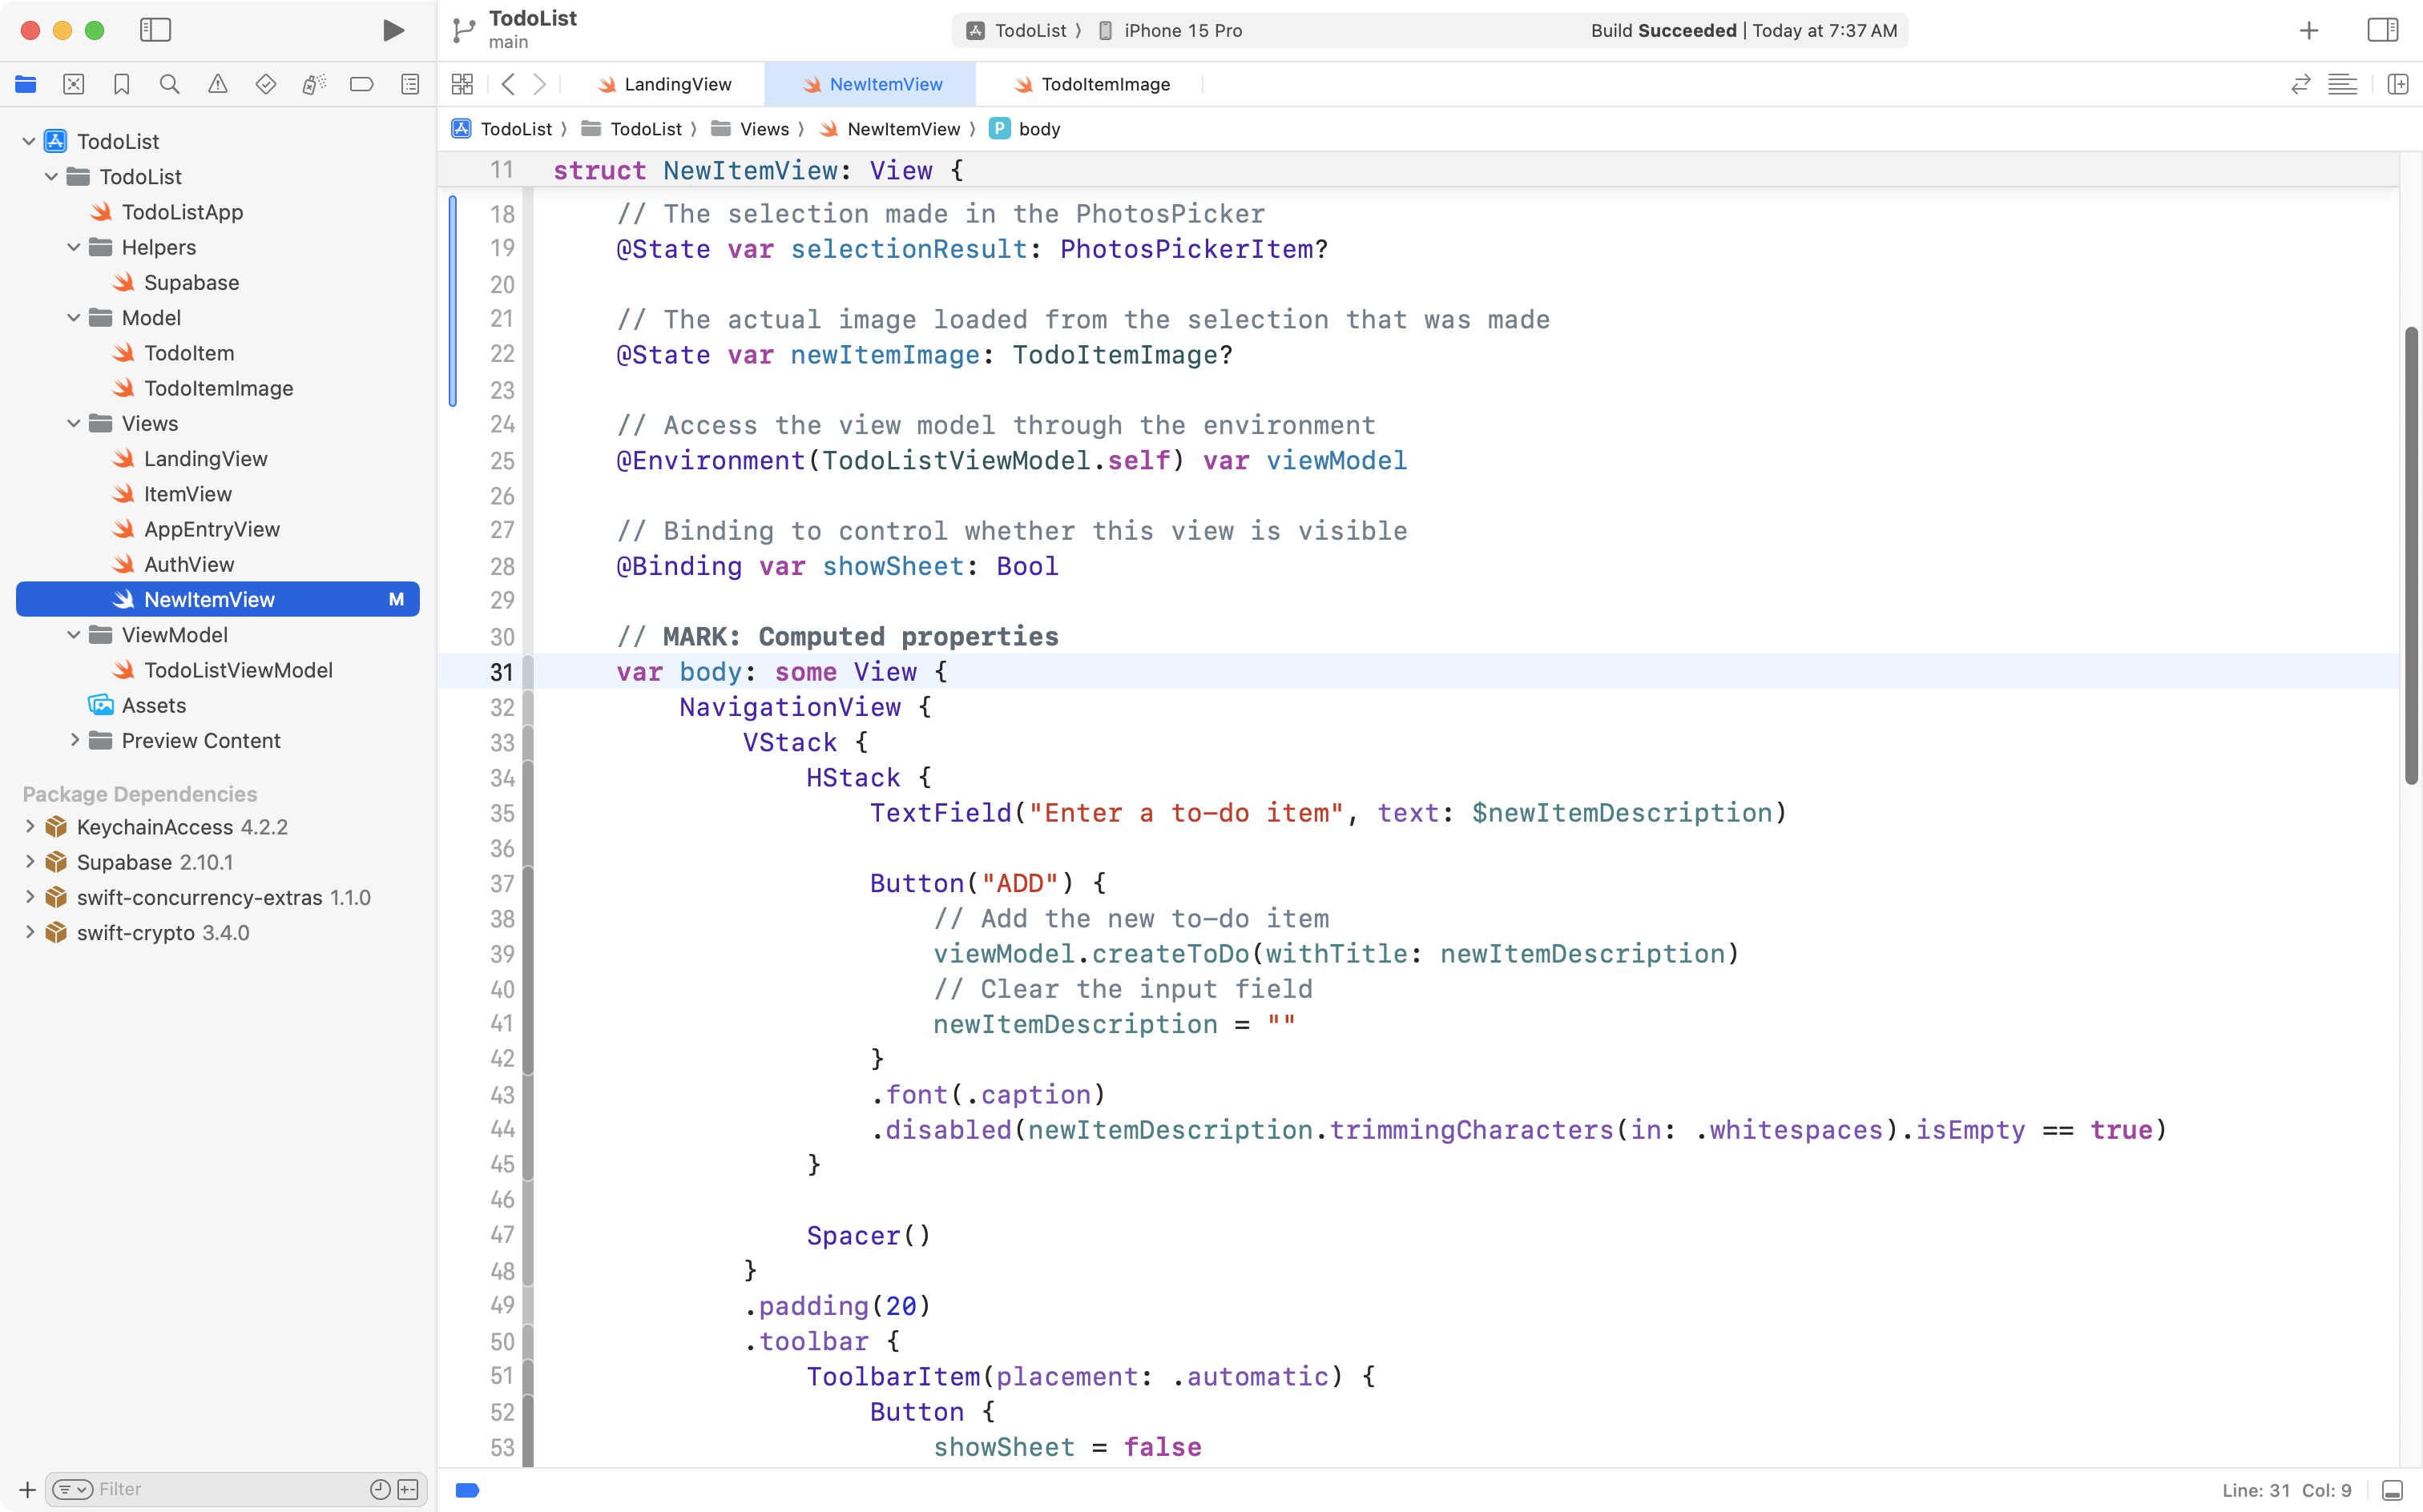Toggle the navigator sidebar visibility
The height and width of the screenshot is (1512, 2423).
(x=156, y=30)
